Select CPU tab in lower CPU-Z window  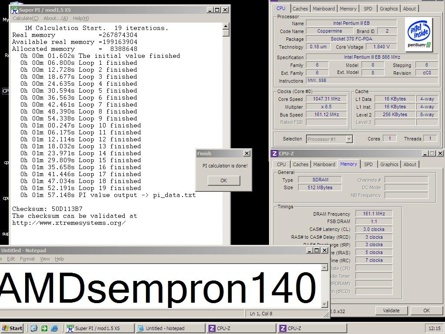282,164
